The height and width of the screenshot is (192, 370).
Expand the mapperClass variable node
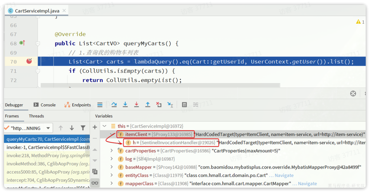pyautogui.click(x=112, y=183)
